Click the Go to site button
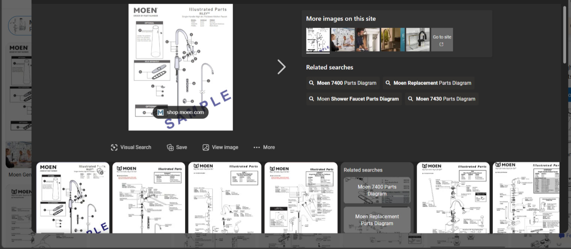571x249 pixels. point(442,40)
